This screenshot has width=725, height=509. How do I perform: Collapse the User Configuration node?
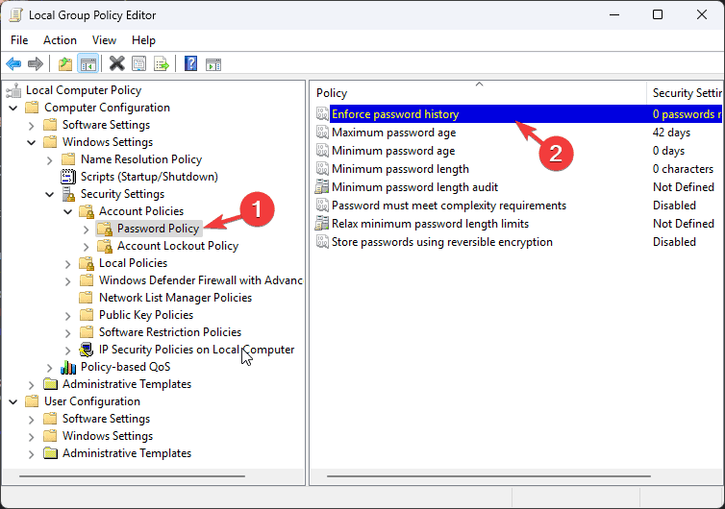click(13, 401)
